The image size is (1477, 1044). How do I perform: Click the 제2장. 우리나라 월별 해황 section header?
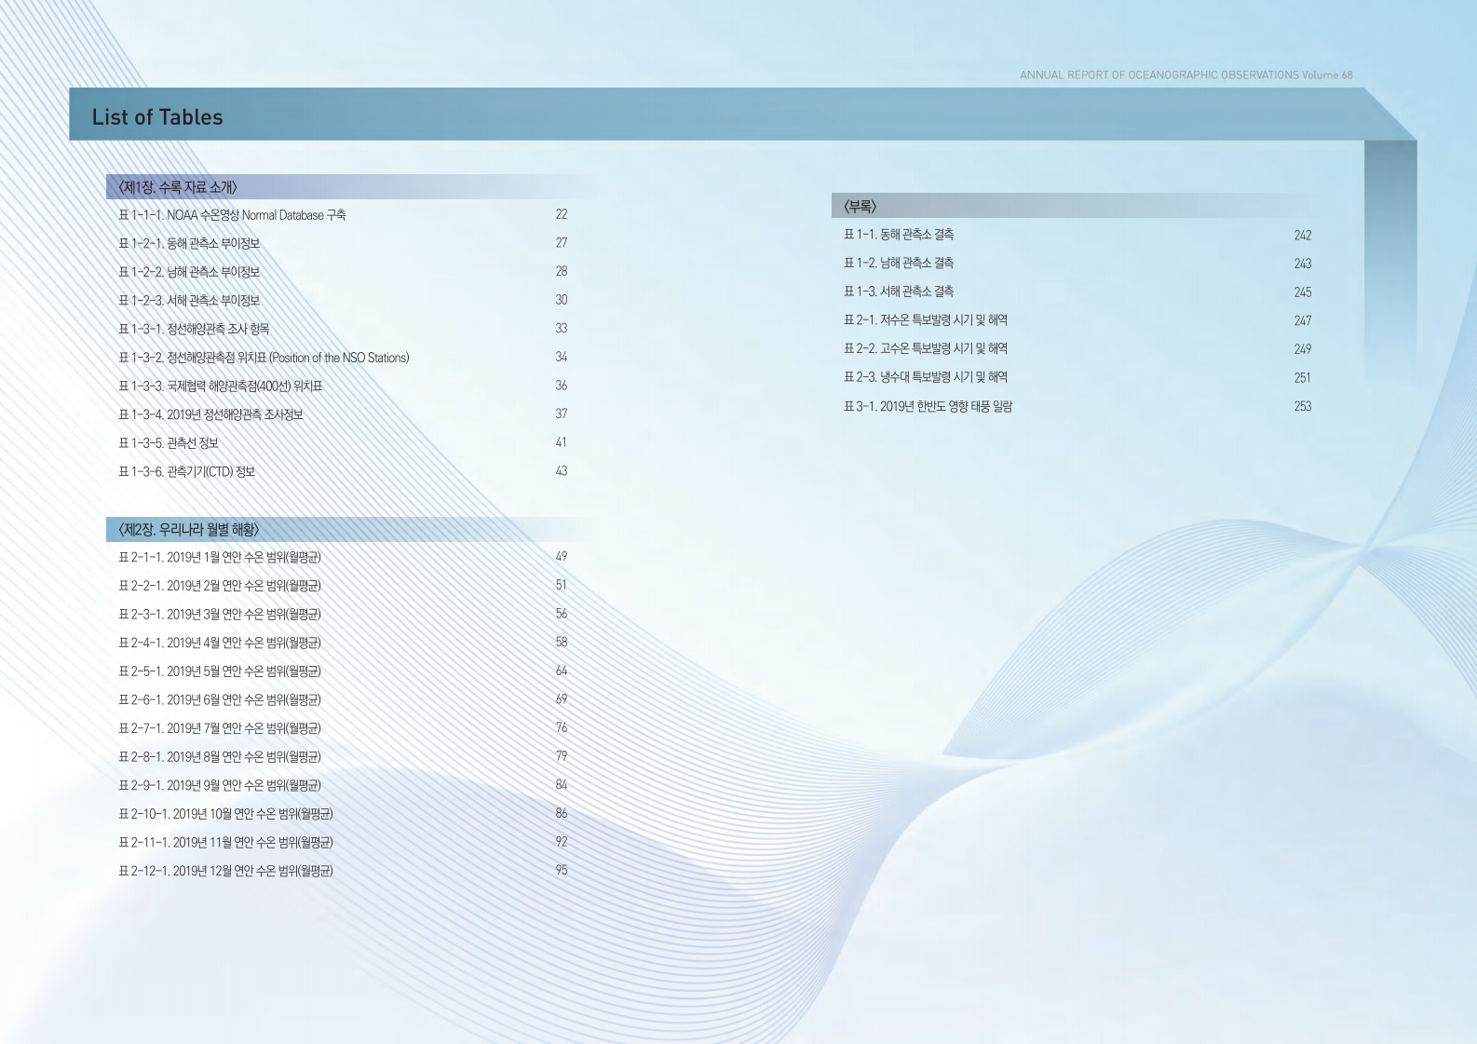[188, 530]
